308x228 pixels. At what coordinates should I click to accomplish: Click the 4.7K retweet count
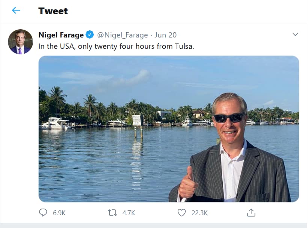click(129, 213)
